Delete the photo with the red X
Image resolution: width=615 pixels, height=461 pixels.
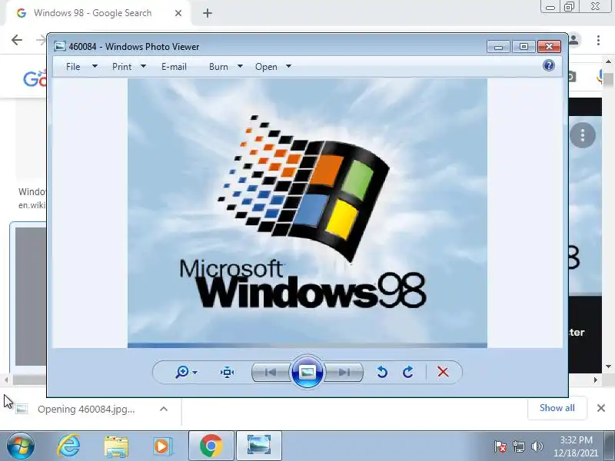443,372
